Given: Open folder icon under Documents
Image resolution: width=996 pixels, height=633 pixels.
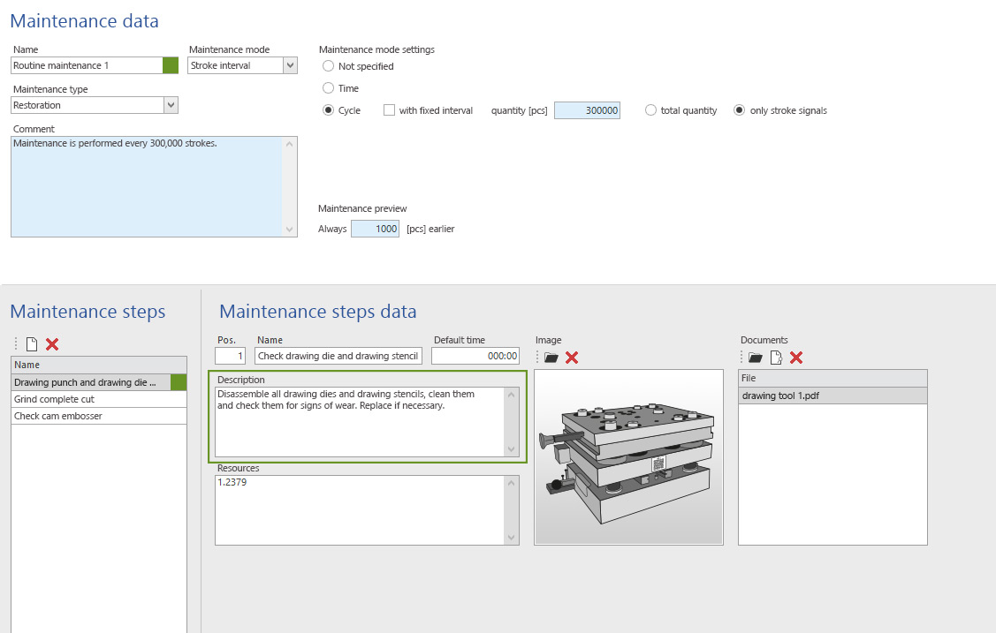Looking at the screenshot, I should point(756,358).
